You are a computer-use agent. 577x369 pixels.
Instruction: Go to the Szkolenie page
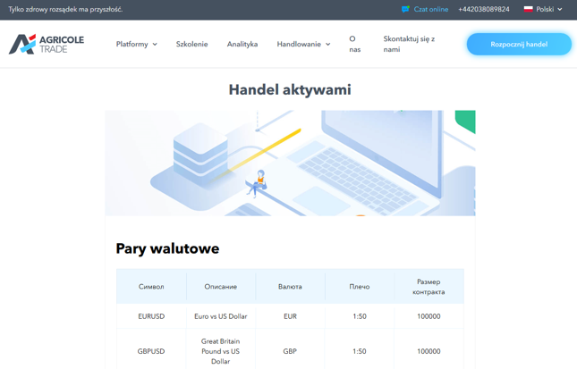[191, 44]
